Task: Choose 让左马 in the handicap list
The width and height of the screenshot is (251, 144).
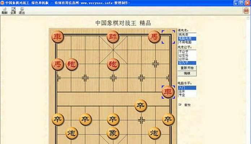Action: pyautogui.click(x=187, y=55)
